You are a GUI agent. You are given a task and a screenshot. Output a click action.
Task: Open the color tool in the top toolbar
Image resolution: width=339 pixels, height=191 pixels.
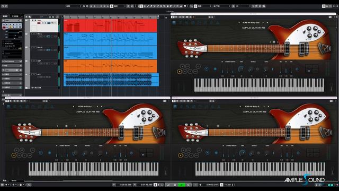(x=185, y=6)
